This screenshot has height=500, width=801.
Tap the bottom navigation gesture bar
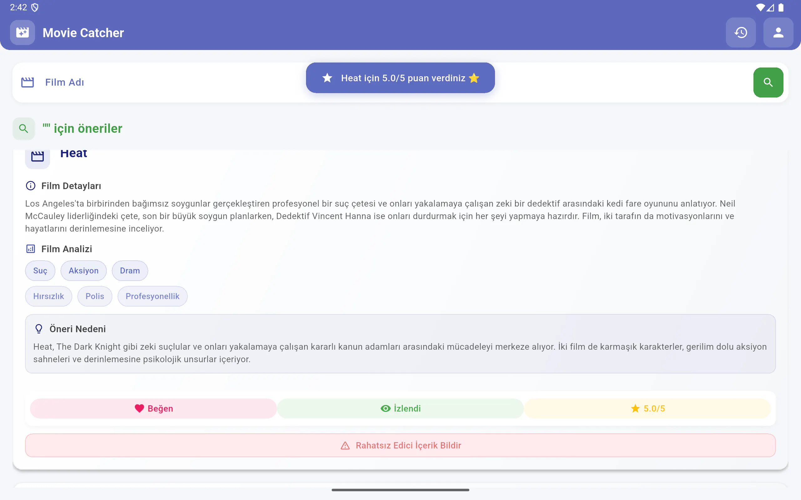pyautogui.click(x=400, y=490)
